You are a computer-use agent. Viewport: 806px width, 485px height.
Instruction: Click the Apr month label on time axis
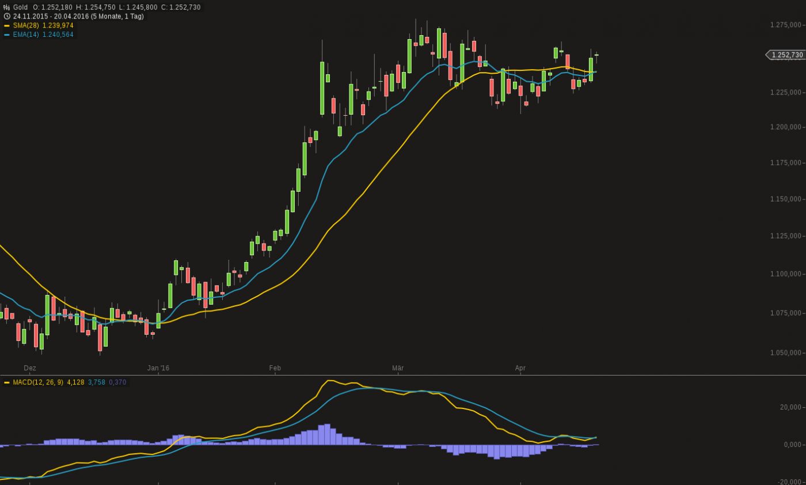click(x=520, y=368)
